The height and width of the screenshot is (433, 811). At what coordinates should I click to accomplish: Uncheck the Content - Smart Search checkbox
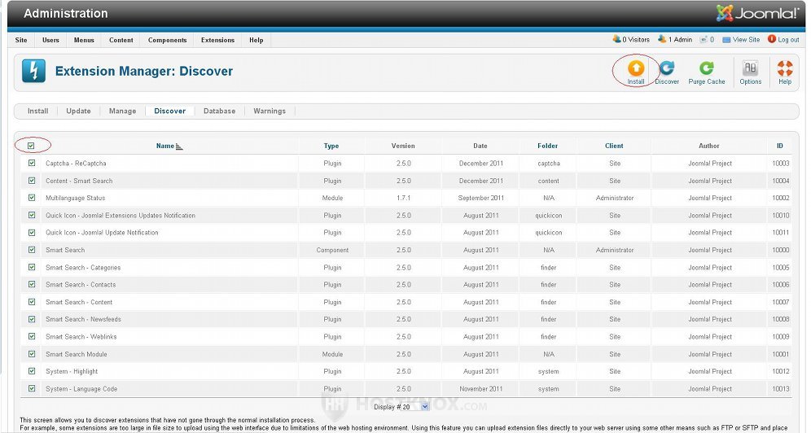(x=32, y=181)
